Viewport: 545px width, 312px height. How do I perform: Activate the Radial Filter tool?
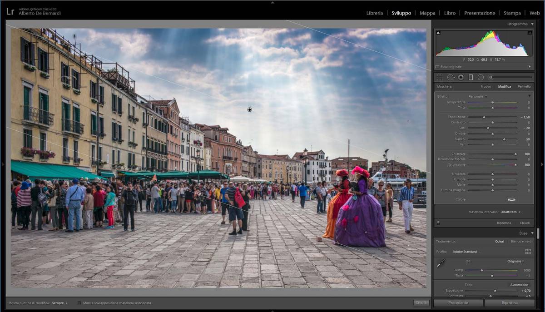[481, 77]
